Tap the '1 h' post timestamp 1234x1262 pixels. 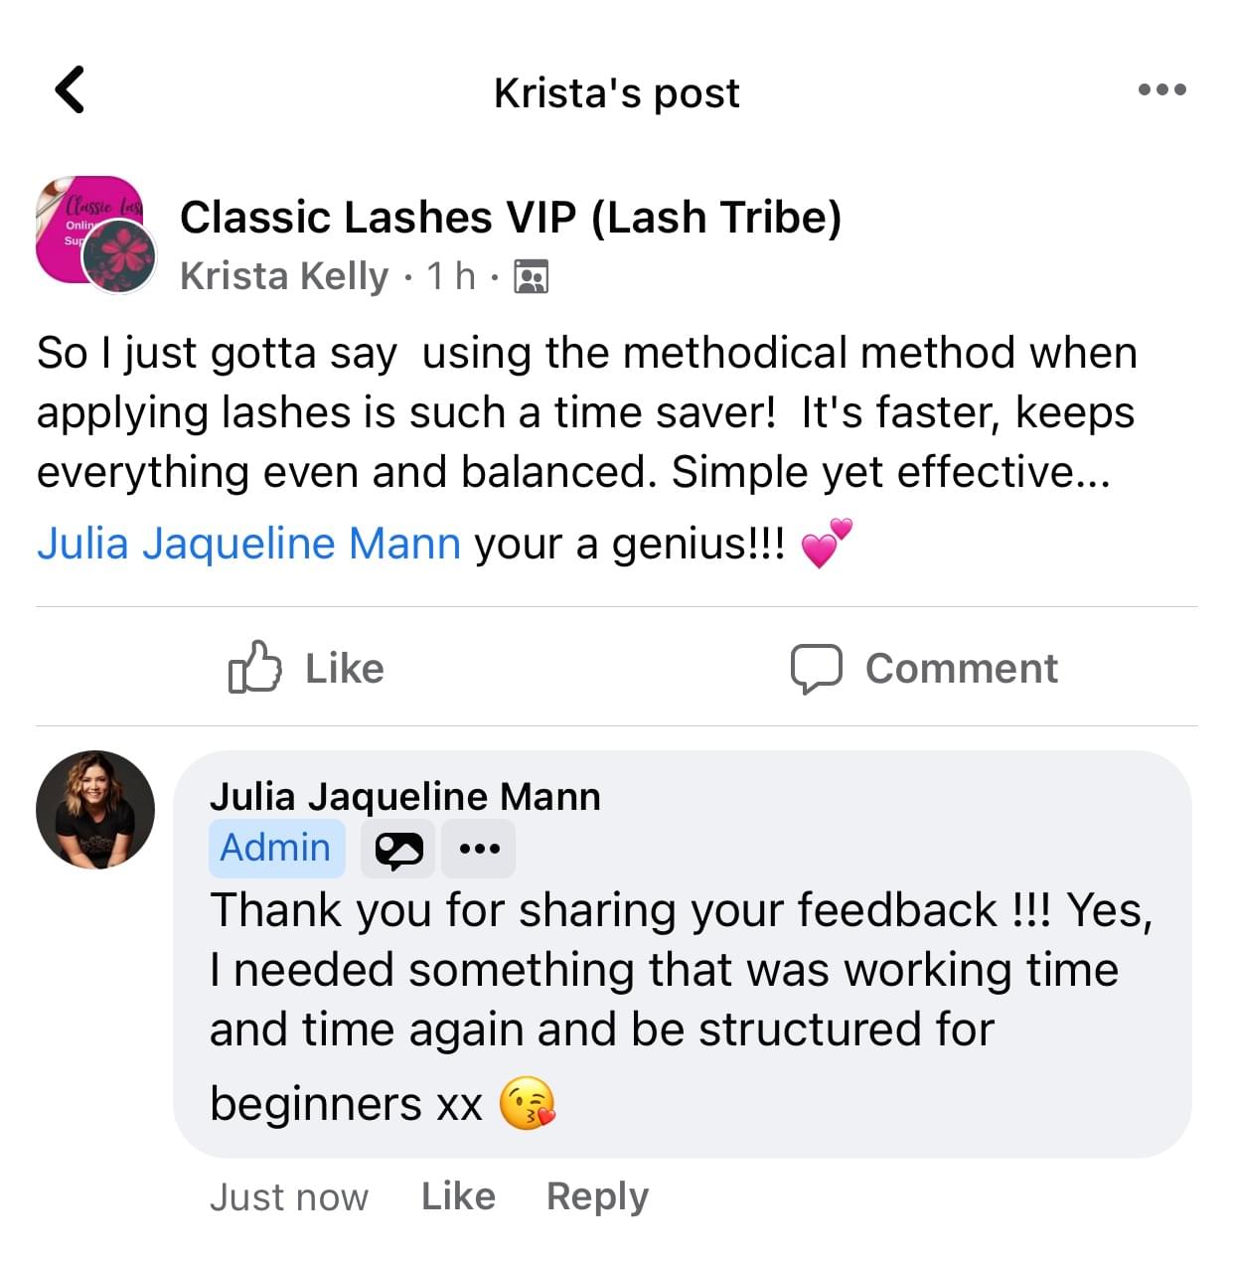451,276
